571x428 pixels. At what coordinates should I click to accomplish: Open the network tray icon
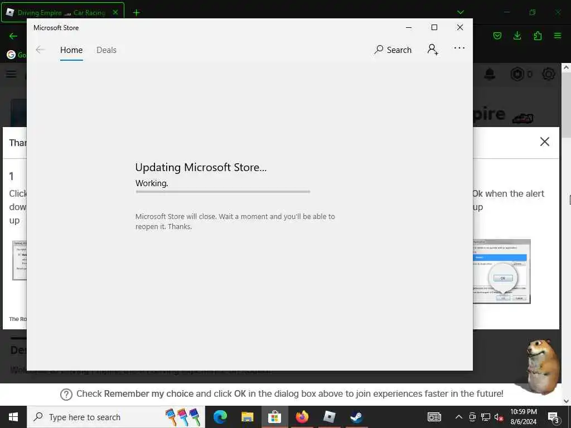(x=485, y=417)
